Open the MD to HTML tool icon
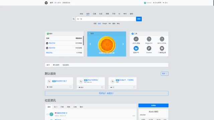214x120 pixels. [x=162, y=39]
